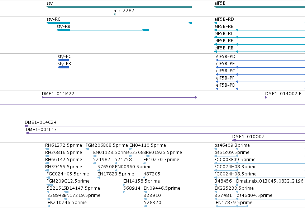
Task: Click EST EN17839.5prime
Action: tap(234, 203)
